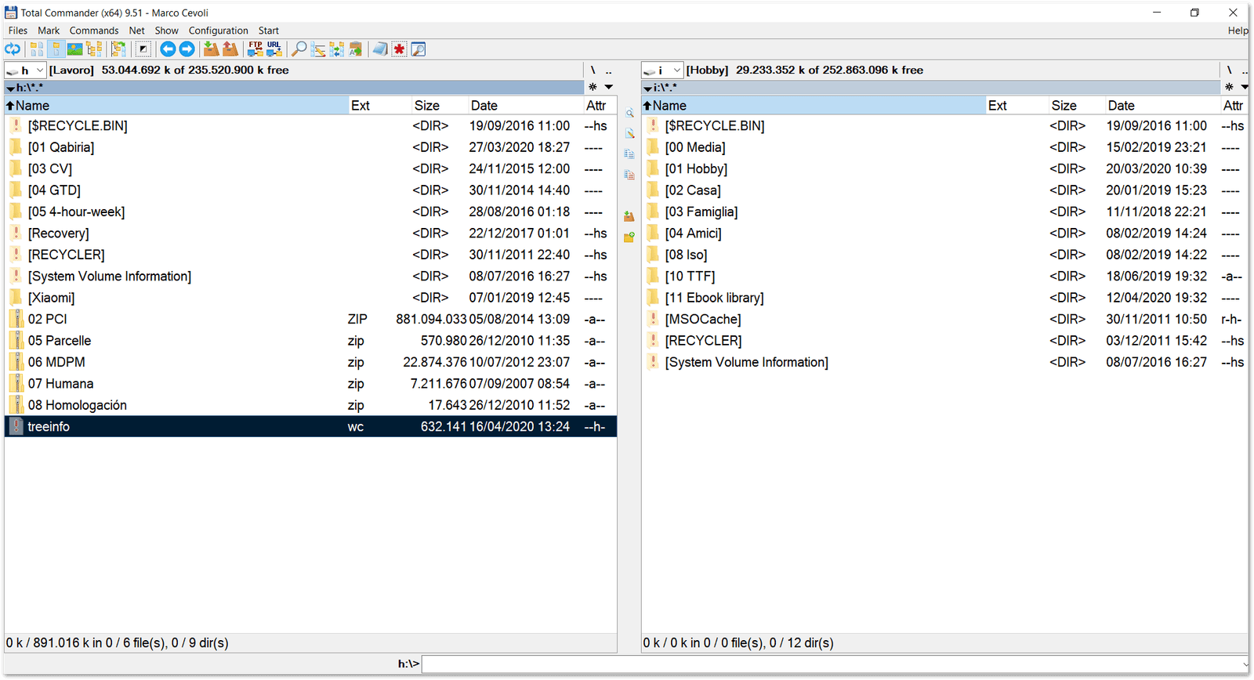Click the New Folder icon in middle bar
Viewport: 1254px width, 680px height.
(x=629, y=237)
